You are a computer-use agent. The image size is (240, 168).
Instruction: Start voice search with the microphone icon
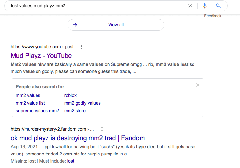(205, 6)
